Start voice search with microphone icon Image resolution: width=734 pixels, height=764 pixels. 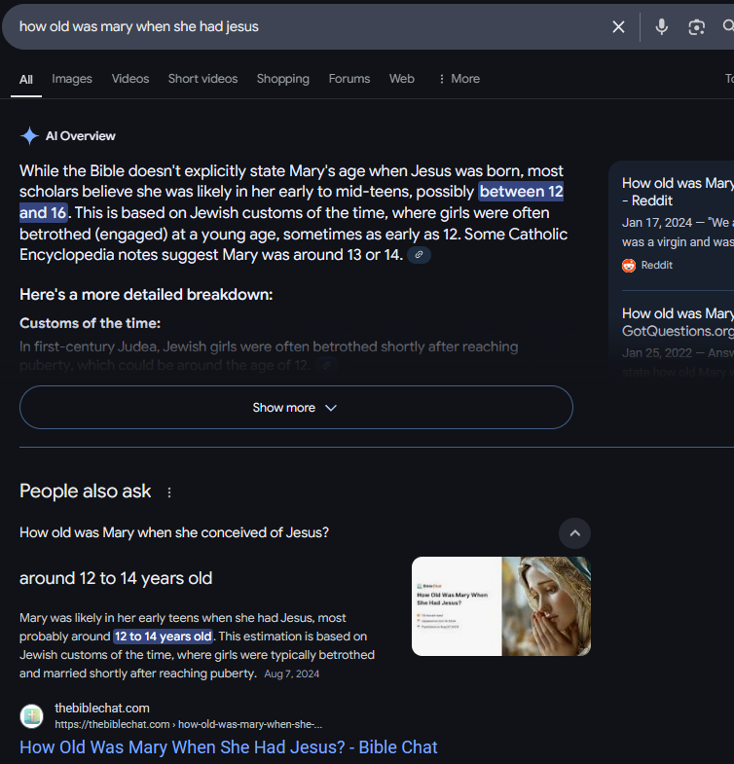point(661,27)
